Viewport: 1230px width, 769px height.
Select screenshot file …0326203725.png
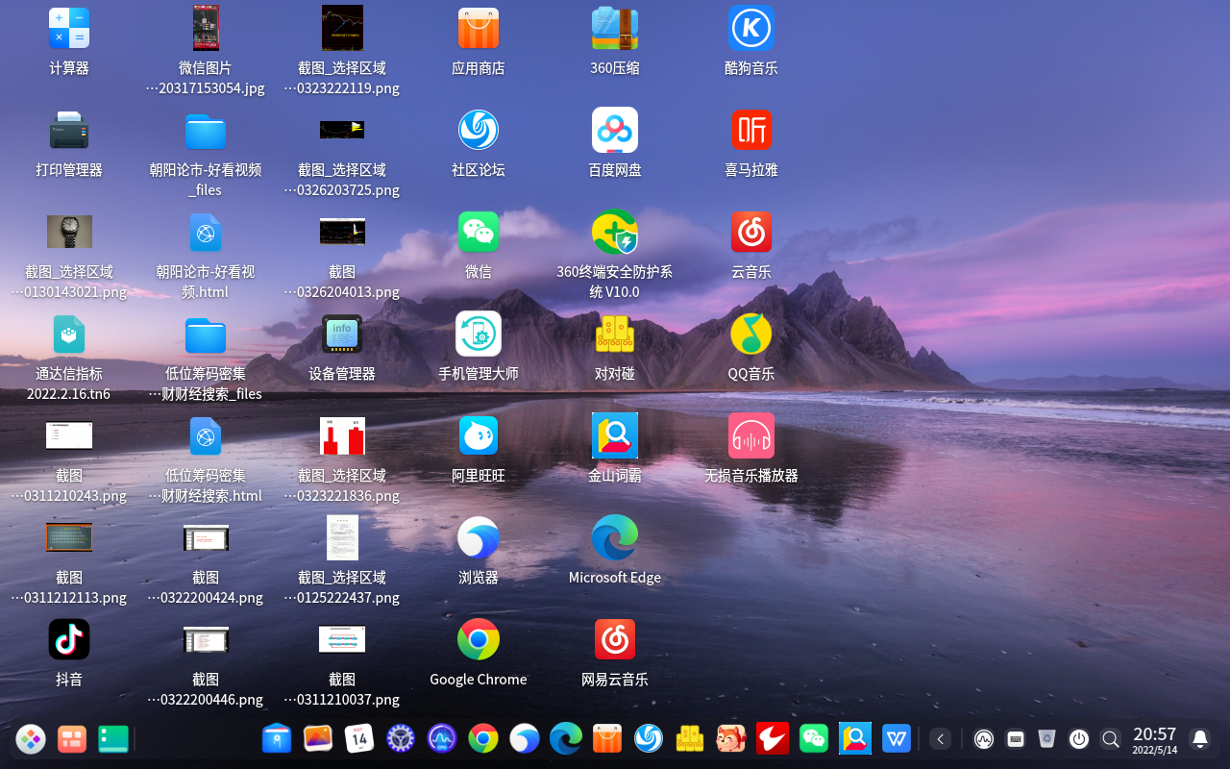tap(342, 129)
